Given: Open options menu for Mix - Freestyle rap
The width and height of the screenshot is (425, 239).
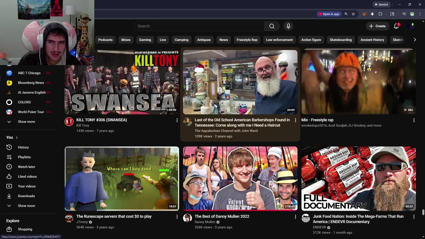Looking at the screenshot, I should click(414, 120).
